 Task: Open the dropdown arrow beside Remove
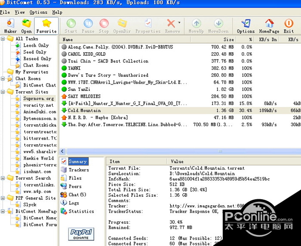179,23
